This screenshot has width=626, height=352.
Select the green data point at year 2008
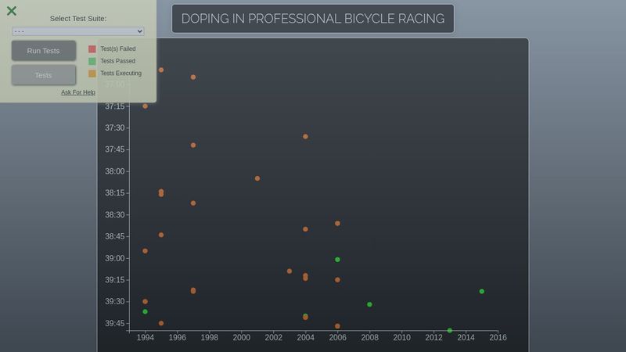pos(369,304)
